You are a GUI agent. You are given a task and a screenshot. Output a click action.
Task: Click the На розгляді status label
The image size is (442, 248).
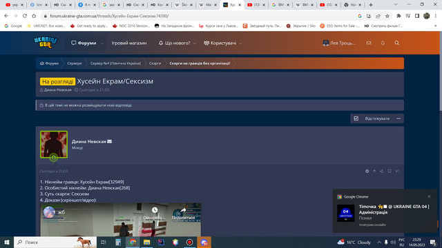[x=57, y=81]
